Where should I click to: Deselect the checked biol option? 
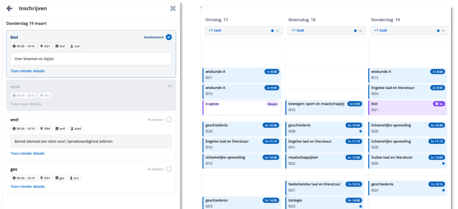[x=169, y=37]
